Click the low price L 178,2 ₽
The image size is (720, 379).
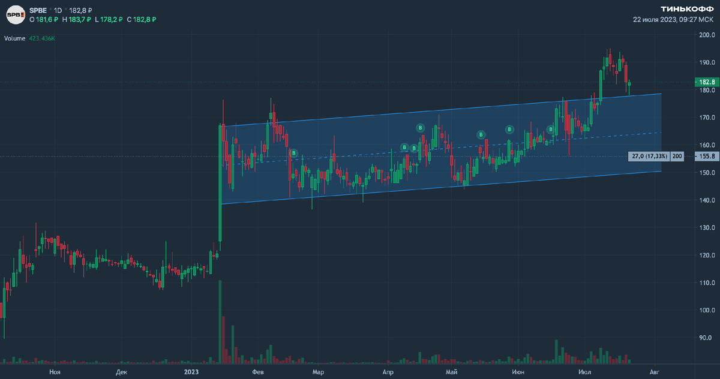[x=109, y=20]
